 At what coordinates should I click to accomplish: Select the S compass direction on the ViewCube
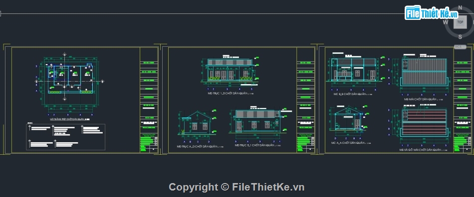[460, 37]
